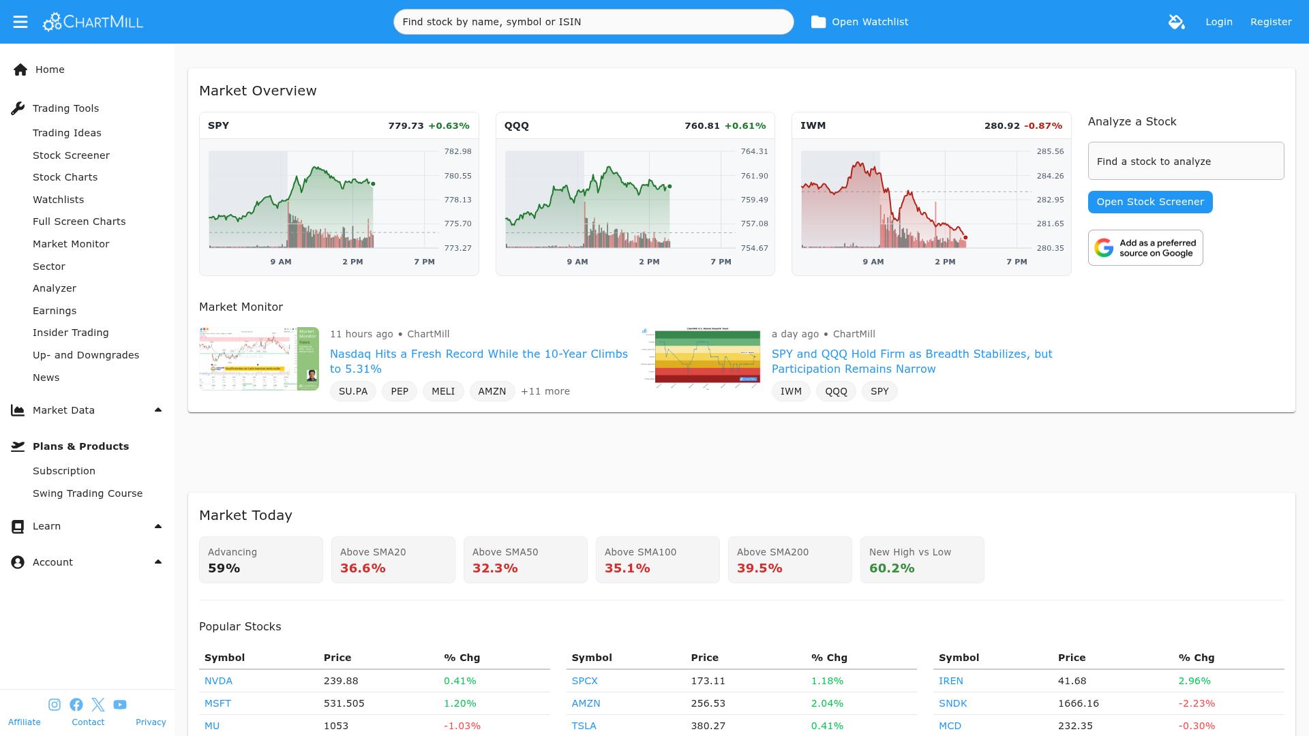The image size is (1309, 736).
Task: Click the Learn book icon
Action: point(18,526)
